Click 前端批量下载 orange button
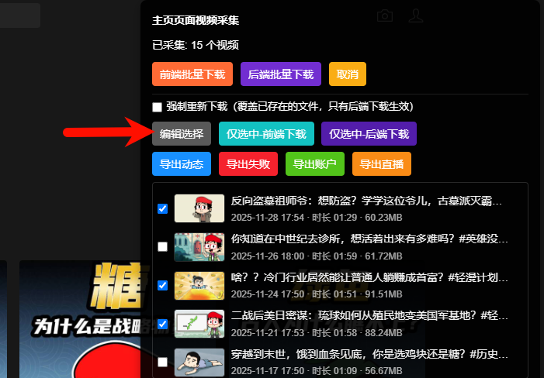This screenshot has height=378, width=544. click(x=192, y=74)
